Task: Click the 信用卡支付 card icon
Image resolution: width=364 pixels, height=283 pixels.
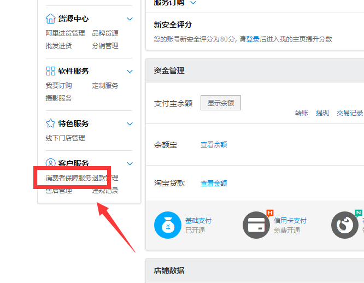Action: click(x=256, y=225)
